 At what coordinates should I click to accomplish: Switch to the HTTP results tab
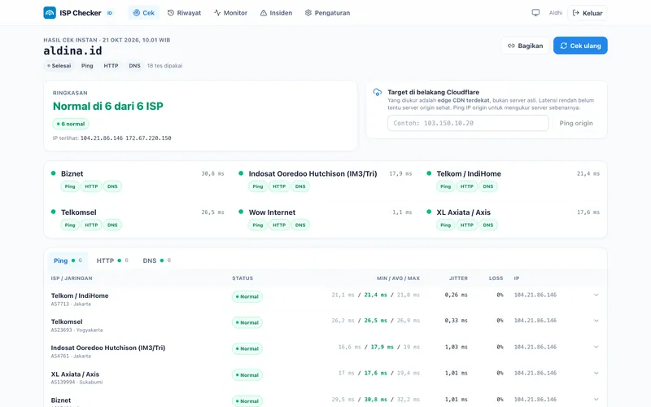coord(112,260)
